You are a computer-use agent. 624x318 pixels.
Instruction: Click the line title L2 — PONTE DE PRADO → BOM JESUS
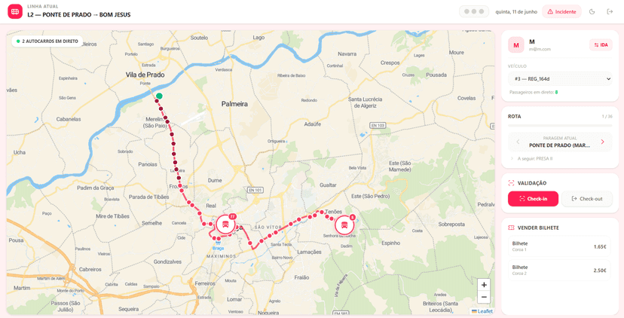click(x=79, y=15)
